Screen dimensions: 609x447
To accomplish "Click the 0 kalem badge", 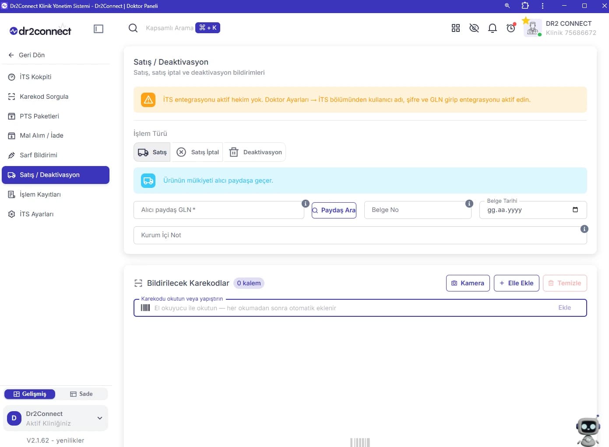I will (x=249, y=283).
